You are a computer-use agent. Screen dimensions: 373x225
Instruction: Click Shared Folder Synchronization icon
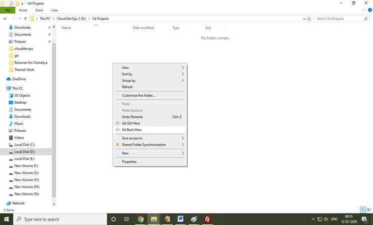117,145
